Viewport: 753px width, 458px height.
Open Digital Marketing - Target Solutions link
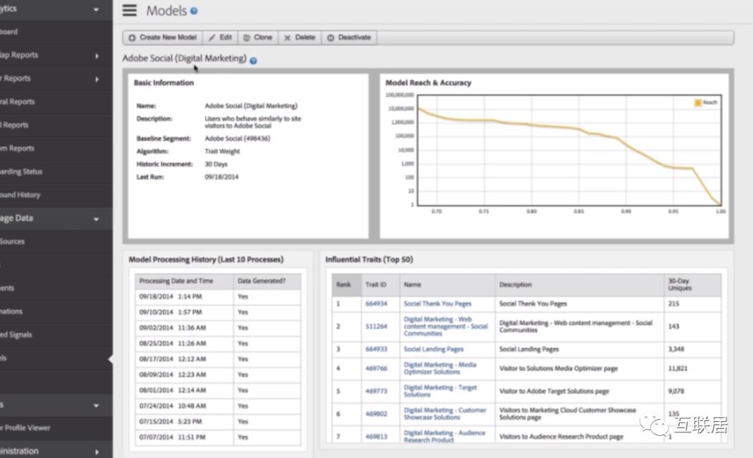click(x=440, y=391)
